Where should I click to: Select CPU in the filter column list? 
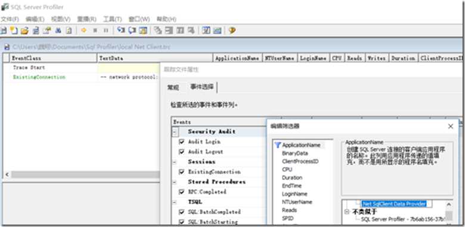pyautogui.click(x=287, y=169)
